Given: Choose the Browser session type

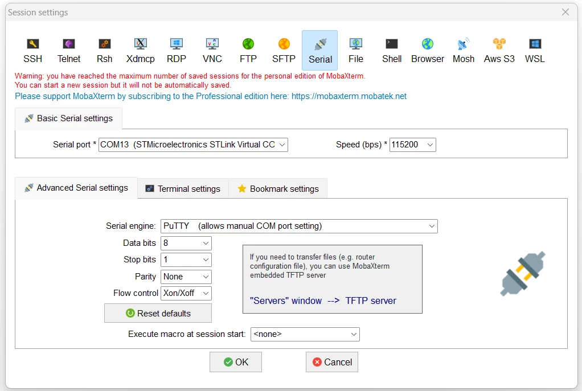Looking at the screenshot, I should 428,51.
